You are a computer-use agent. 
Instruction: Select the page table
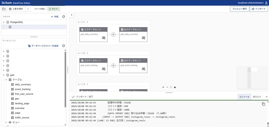click(x=17, y=113)
